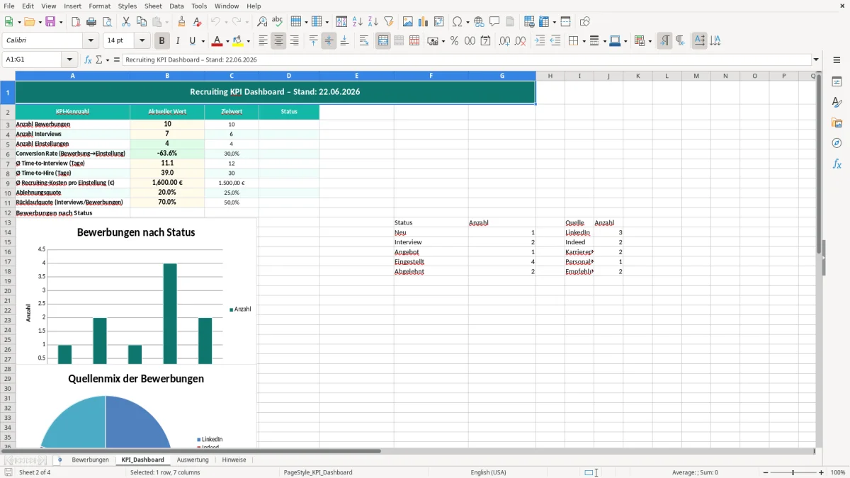Click the column G header
This screenshot has width=850, height=478.
(502, 76)
